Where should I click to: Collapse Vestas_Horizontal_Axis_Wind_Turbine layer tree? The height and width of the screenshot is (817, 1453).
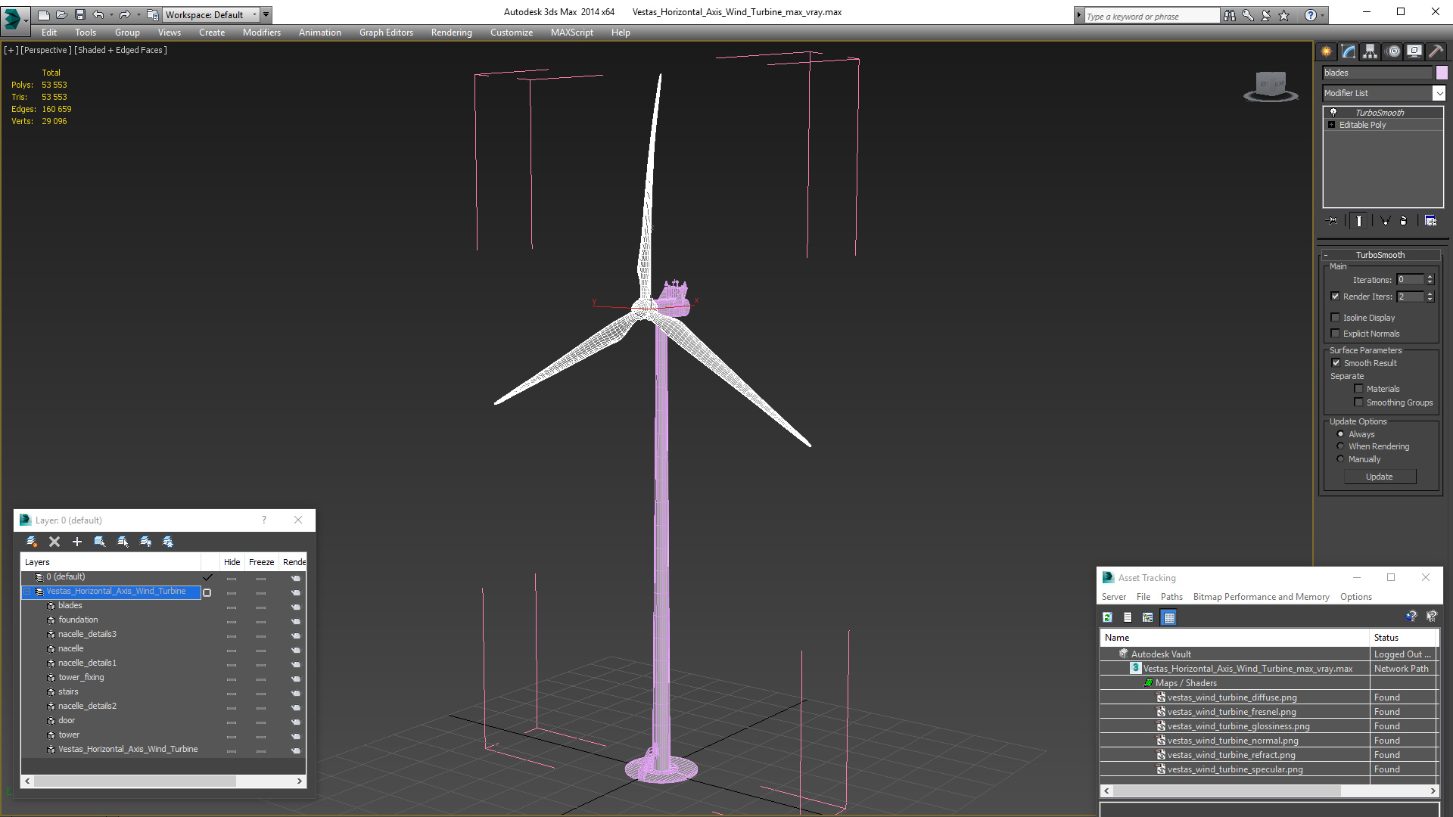[x=27, y=592]
